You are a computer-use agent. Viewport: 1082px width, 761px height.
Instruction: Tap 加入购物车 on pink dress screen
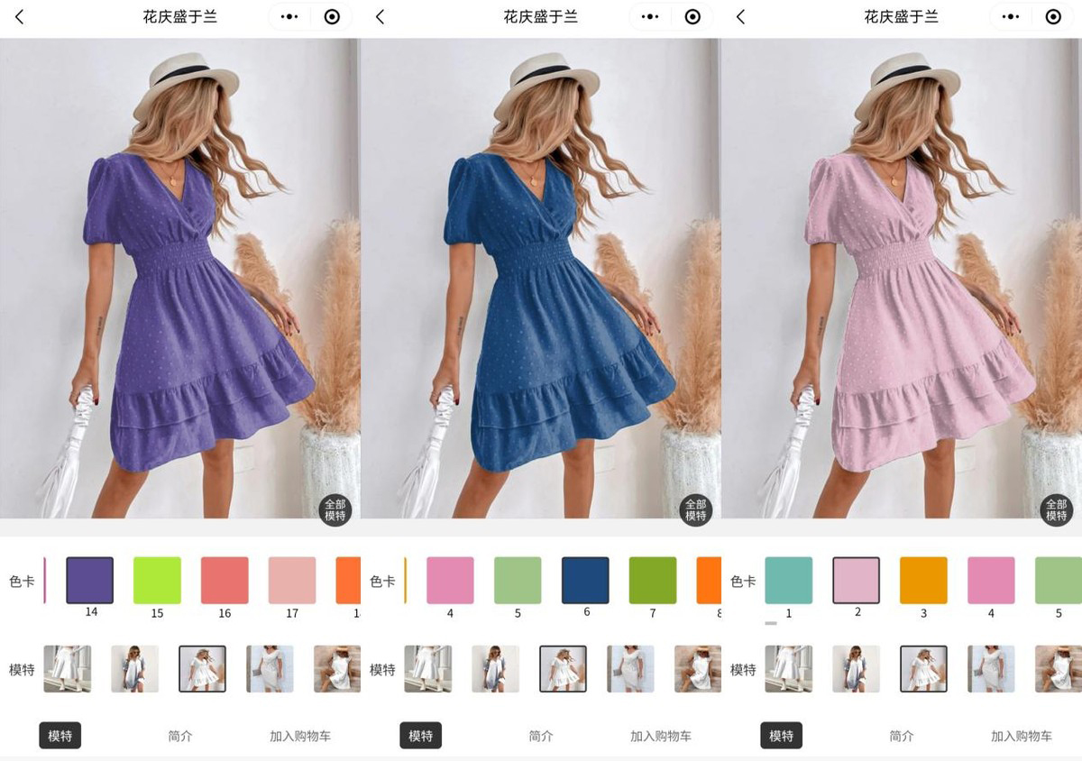1022,736
